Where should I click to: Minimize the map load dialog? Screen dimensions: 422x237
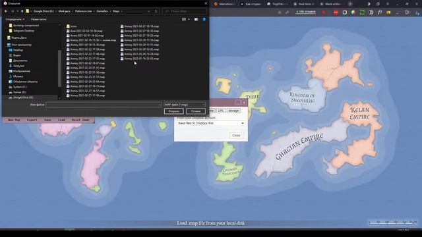point(238,103)
